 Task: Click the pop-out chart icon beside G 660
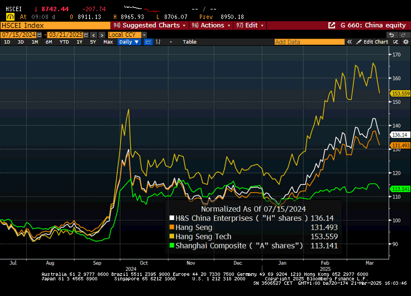(332, 26)
